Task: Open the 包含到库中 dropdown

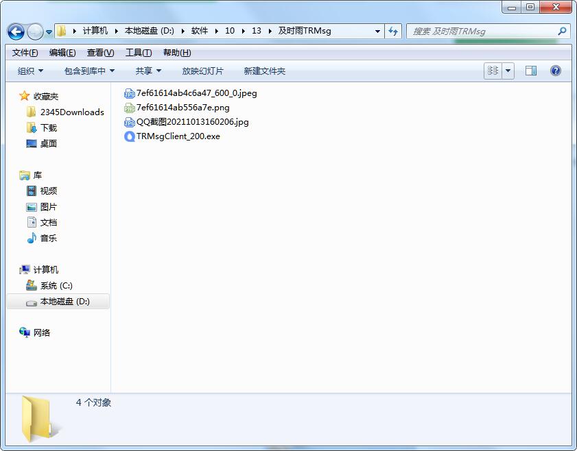Action: click(x=89, y=71)
